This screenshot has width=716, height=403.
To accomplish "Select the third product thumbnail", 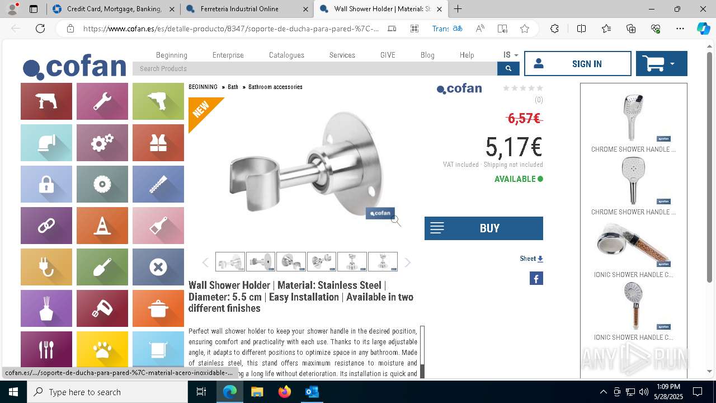I will 291,262.
